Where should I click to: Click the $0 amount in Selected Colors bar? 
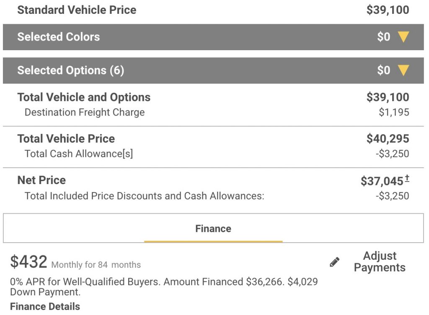click(x=384, y=37)
